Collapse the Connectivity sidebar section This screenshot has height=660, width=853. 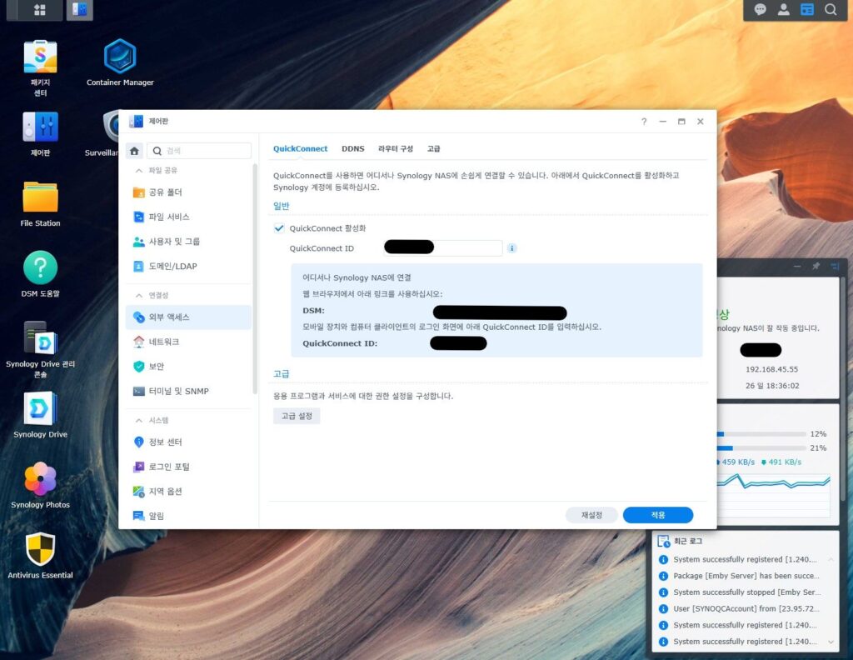139,296
